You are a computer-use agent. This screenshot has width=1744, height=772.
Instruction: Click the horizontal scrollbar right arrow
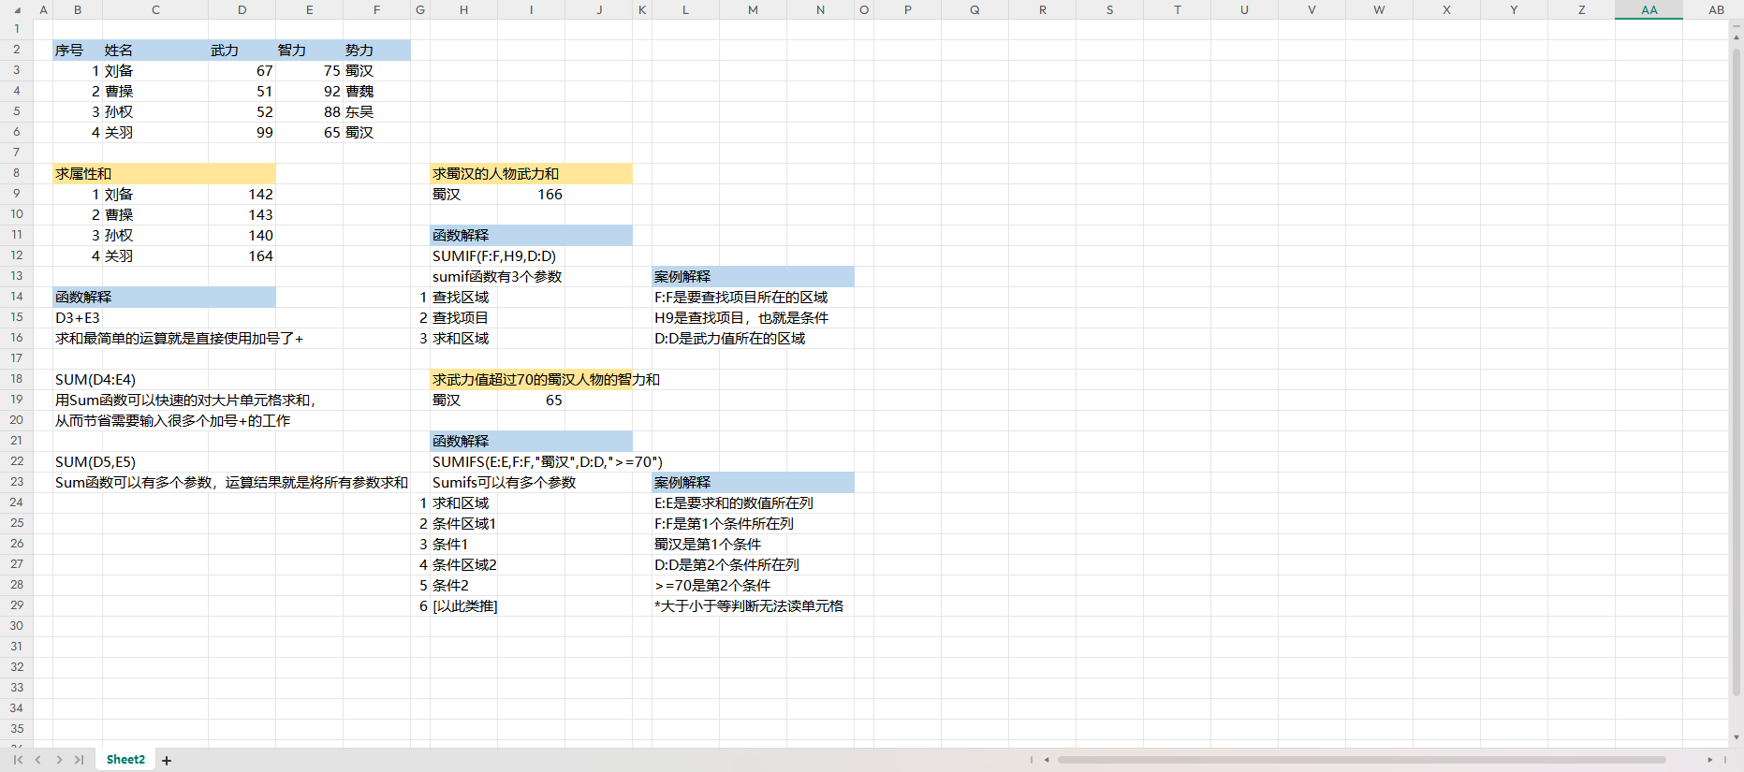tap(1709, 760)
